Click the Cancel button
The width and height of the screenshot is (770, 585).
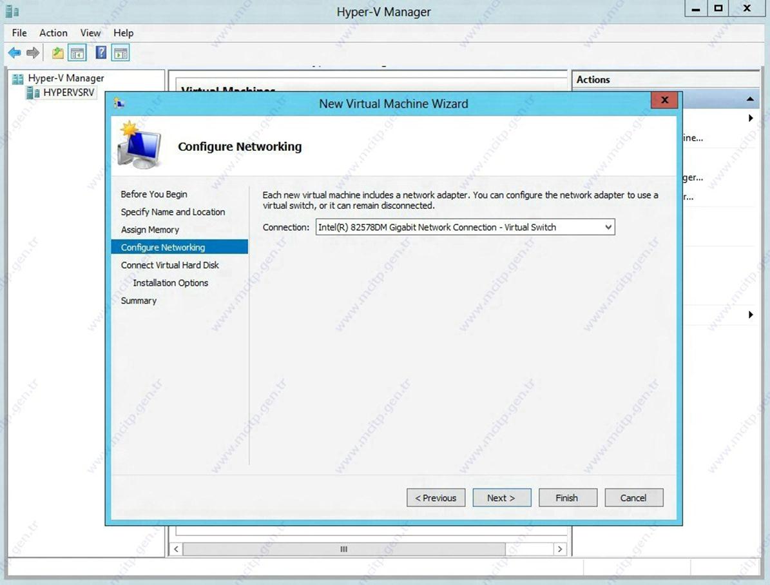(x=634, y=497)
